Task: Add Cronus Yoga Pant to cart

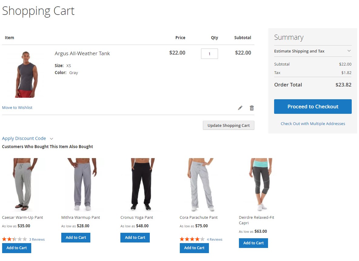Action: pyautogui.click(x=135, y=238)
